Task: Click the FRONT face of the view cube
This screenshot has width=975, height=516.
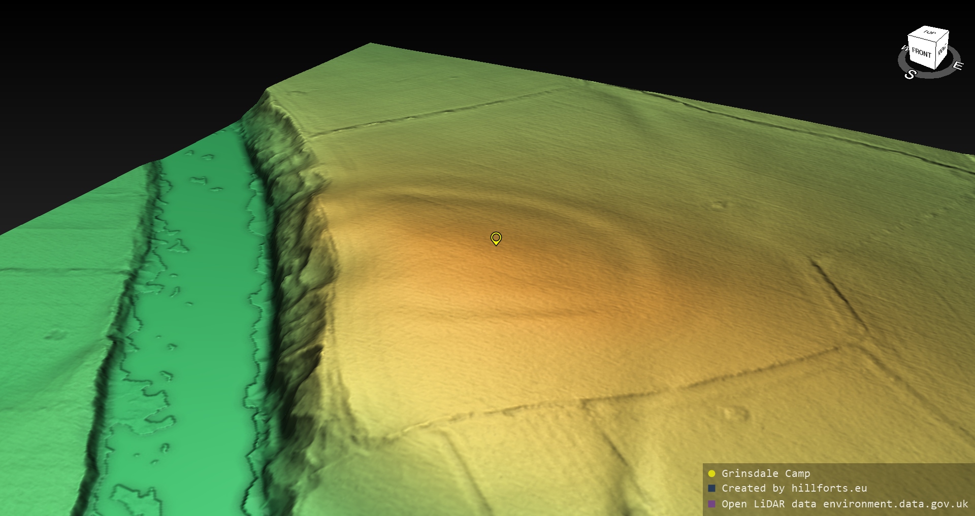Action: point(921,52)
